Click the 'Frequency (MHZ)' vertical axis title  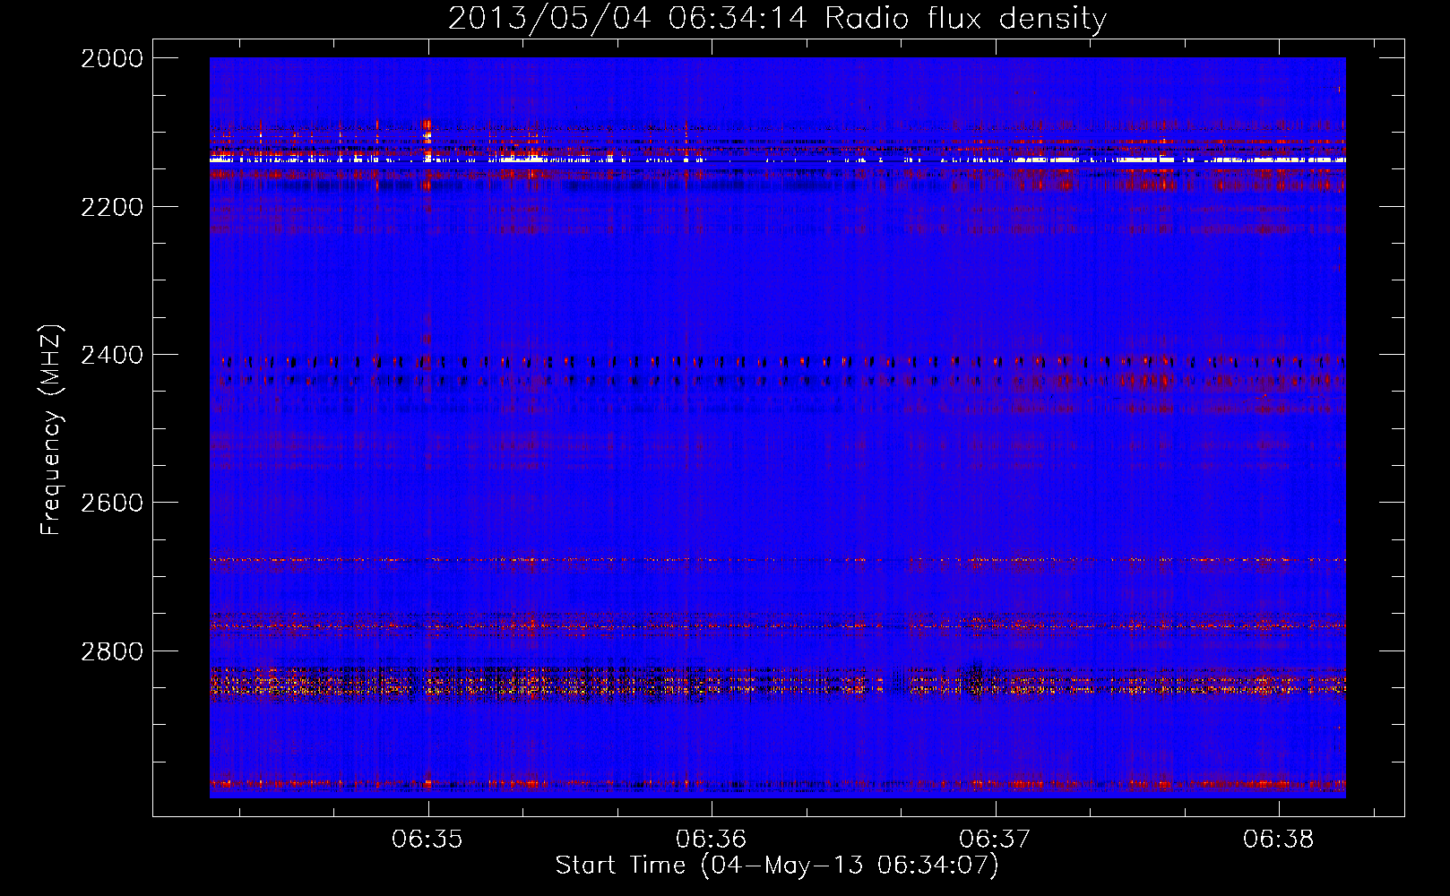[51, 430]
